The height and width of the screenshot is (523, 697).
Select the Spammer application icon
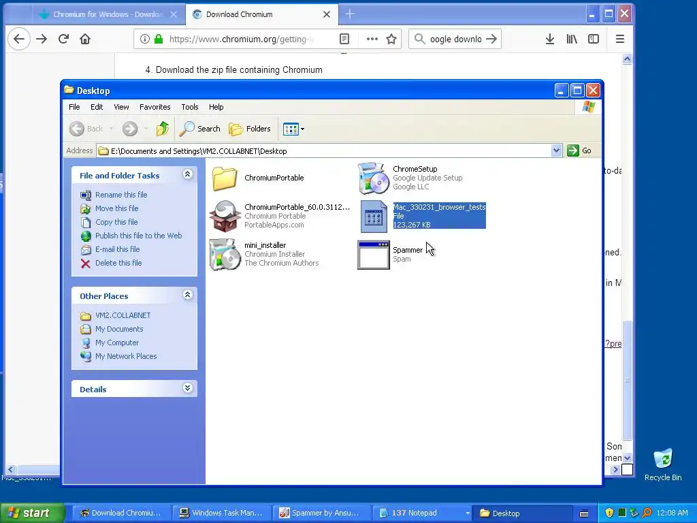(x=374, y=255)
